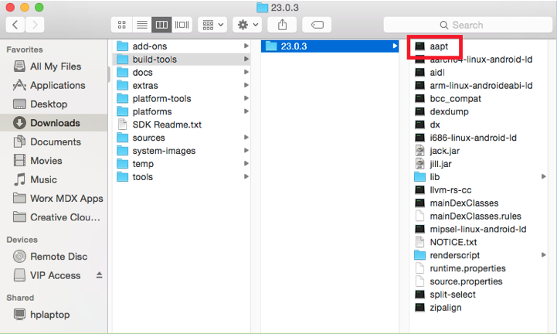Screen dimensions: 557x334
Task: Expand the docs folder arrow
Action: tap(246, 72)
